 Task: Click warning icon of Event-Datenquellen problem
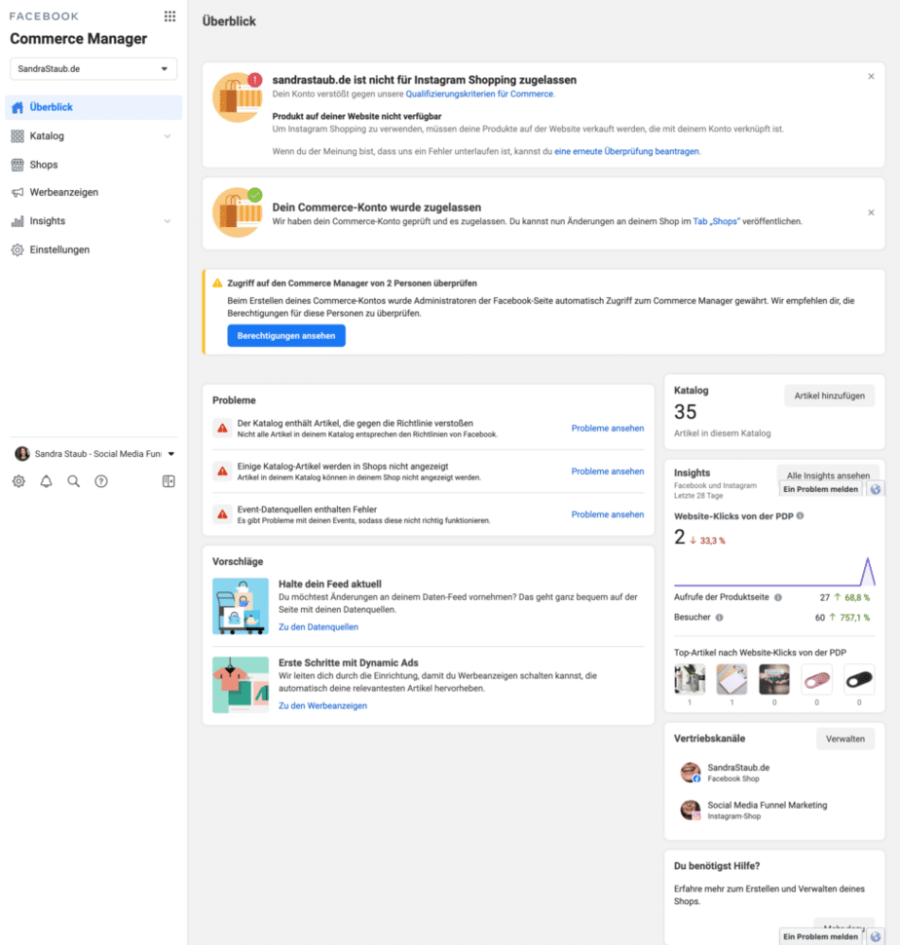[x=222, y=514]
